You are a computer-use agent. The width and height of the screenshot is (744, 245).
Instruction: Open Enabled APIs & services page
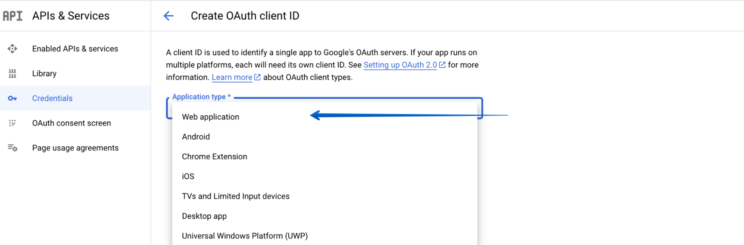point(75,49)
